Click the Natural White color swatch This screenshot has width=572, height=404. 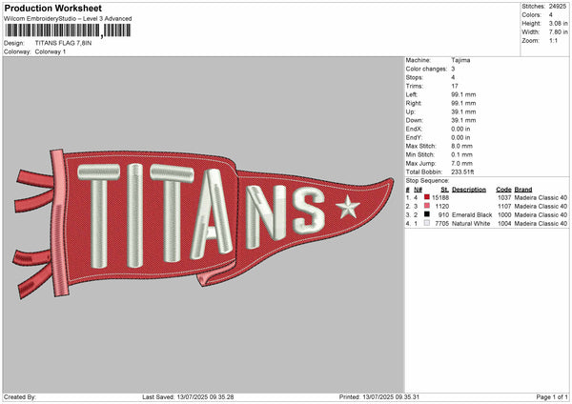point(427,223)
